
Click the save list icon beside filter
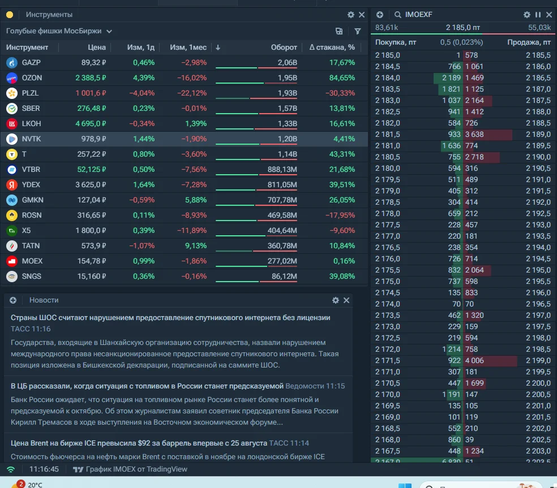pyautogui.click(x=339, y=31)
